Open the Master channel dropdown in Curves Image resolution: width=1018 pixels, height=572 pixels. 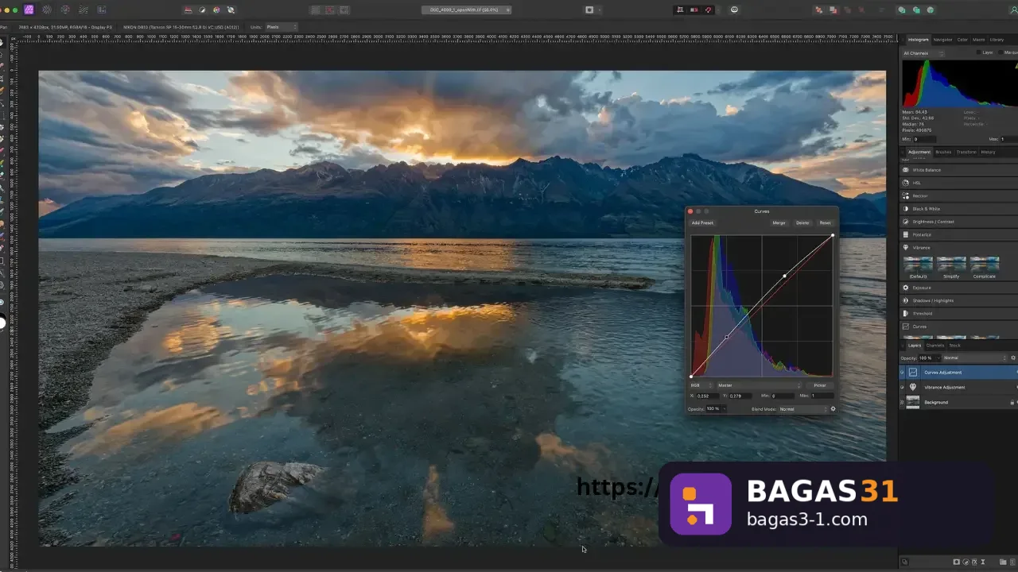(760, 385)
